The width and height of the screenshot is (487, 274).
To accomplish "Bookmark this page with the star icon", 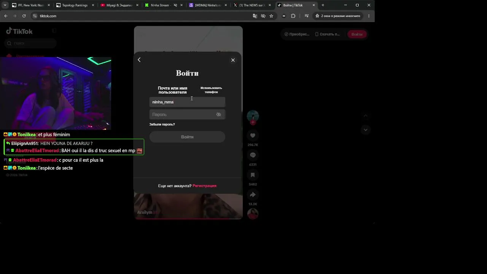I will 271,16.
